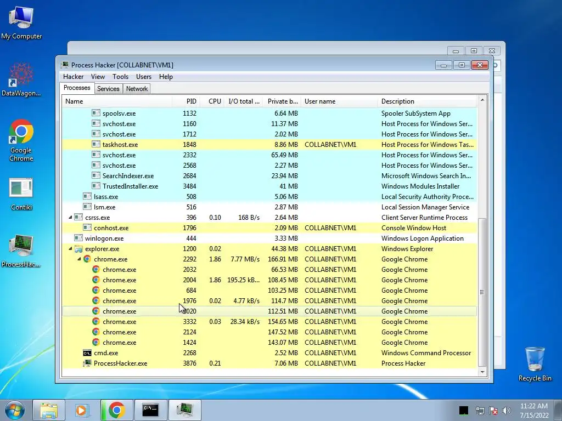
Task: Collapse the explorer.exe process tree
Action: coord(70,249)
